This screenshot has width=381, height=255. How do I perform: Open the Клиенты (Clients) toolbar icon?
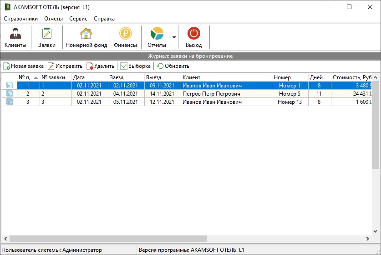click(x=15, y=34)
